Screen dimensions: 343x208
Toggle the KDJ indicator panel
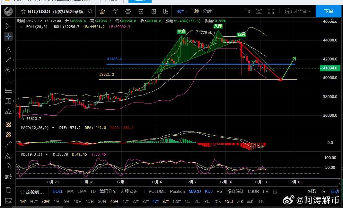point(209,191)
